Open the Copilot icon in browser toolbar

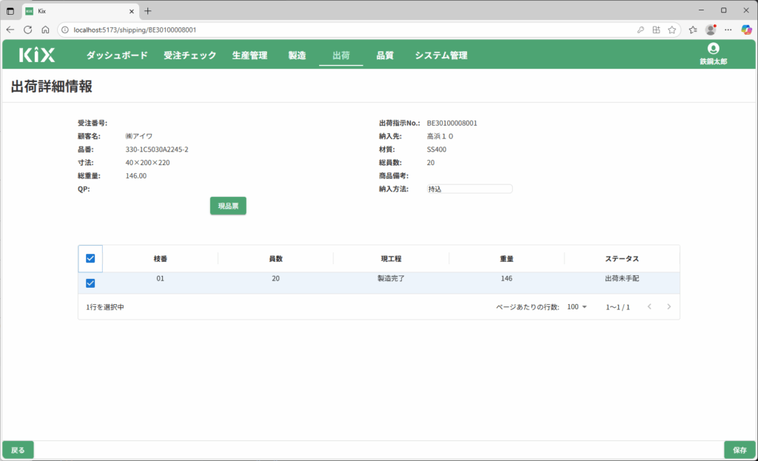(746, 30)
